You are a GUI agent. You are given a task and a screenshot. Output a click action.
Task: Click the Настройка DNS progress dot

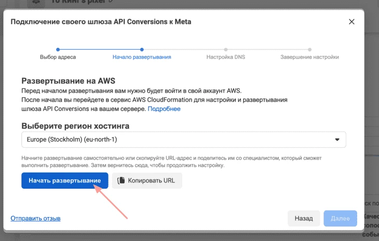click(226, 49)
